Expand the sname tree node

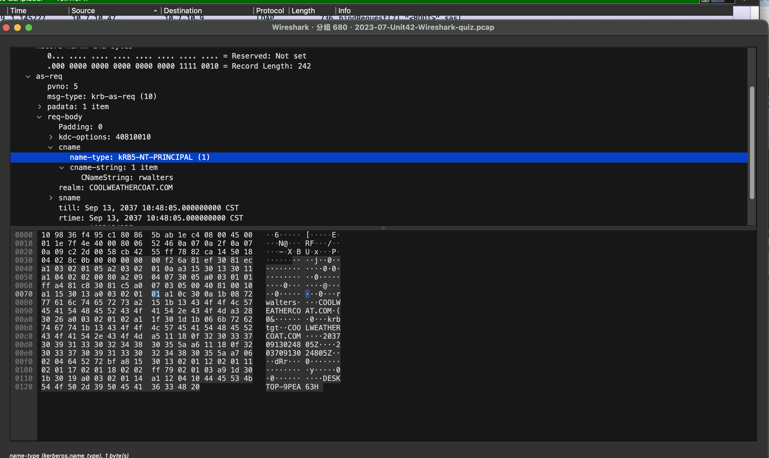tap(51, 198)
